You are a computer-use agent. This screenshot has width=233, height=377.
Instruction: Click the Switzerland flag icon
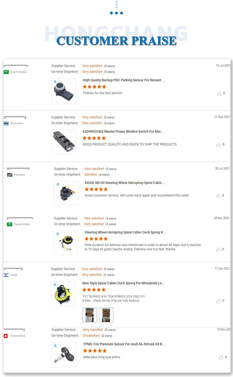click(x=6, y=336)
